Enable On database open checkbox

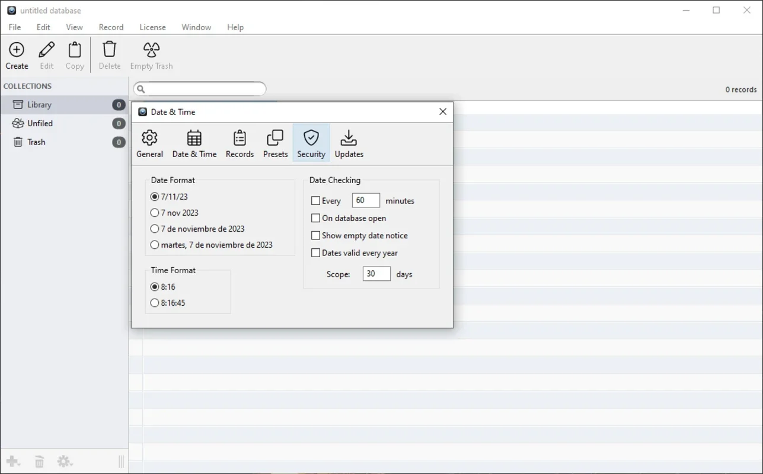[315, 218]
